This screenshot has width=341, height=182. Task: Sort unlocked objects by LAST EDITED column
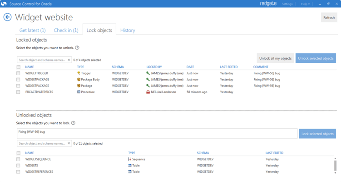pos(274,153)
